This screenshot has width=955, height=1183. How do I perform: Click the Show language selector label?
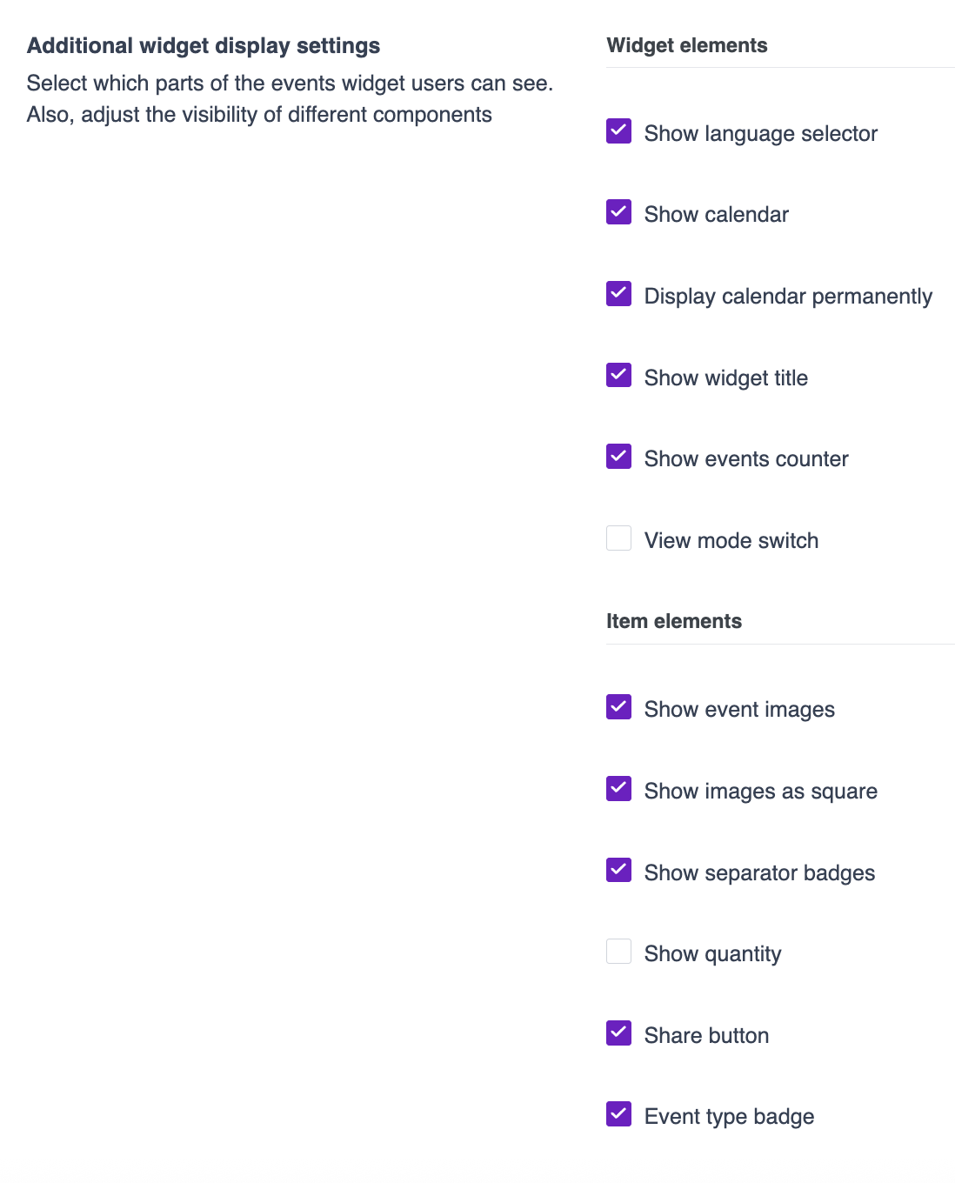click(760, 134)
